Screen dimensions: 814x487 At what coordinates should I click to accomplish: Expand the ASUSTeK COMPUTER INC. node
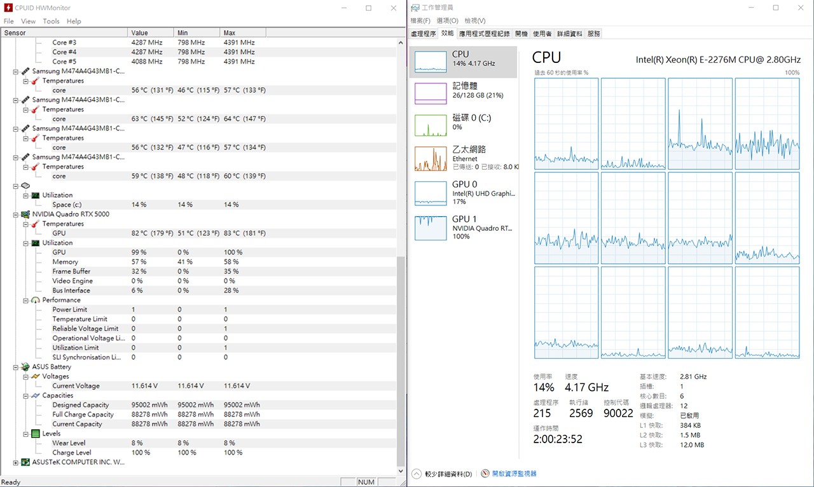(x=16, y=462)
